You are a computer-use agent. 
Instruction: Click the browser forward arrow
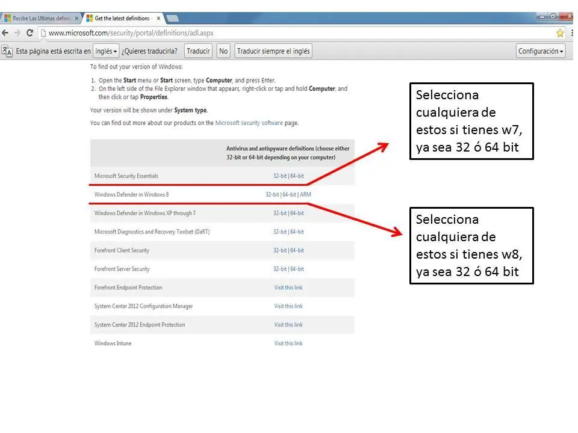[x=17, y=32]
